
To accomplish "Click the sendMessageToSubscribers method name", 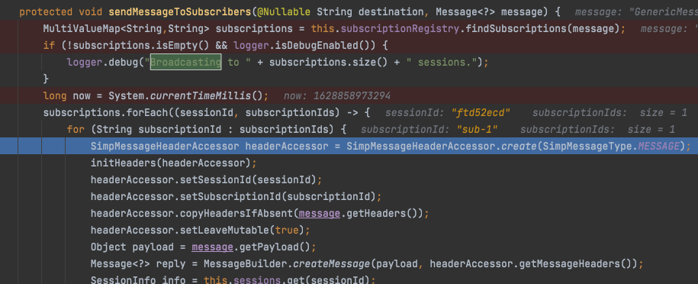I will [x=180, y=12].
